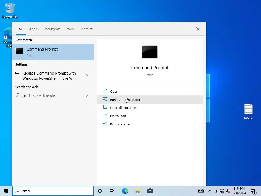Open Replace Command Prompt with PowerShell setting

pyautogui.click(x=49, y=76)
